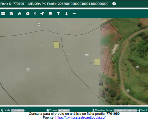Click the circular target toolbar icon

(x=28, y=14)
